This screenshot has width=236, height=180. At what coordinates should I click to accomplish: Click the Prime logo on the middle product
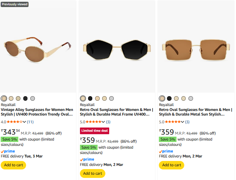click(x=87, y=160)
